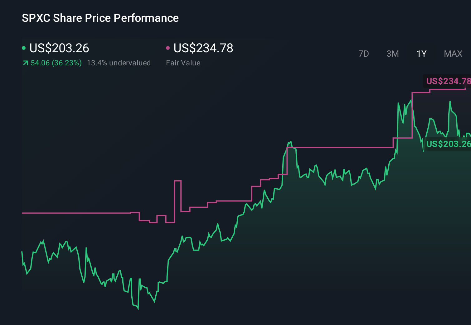The height and width of the screenshot is (325, 471).
Task: Select the 1Y time range
Action: 421,54
